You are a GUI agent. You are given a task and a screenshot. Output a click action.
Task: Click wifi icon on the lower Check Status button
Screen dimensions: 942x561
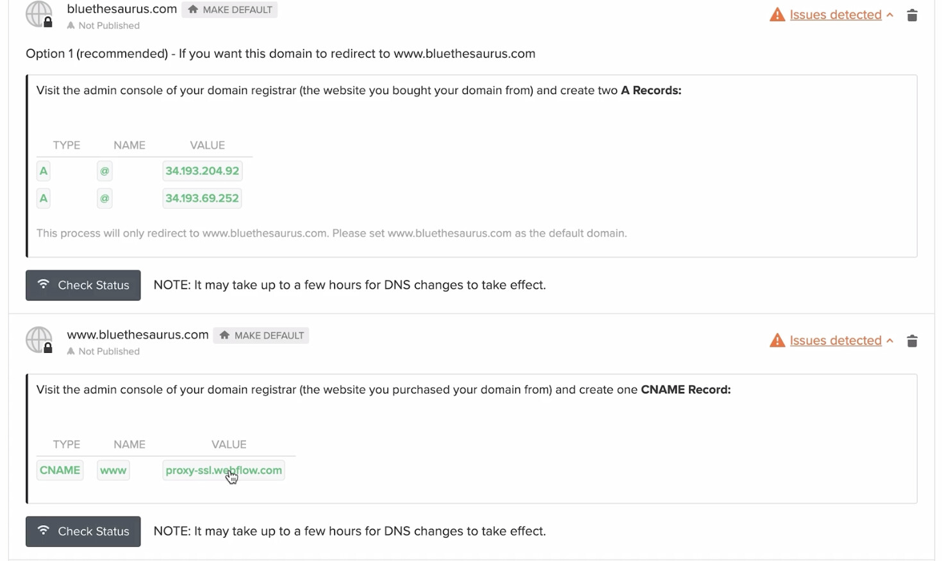43,530
